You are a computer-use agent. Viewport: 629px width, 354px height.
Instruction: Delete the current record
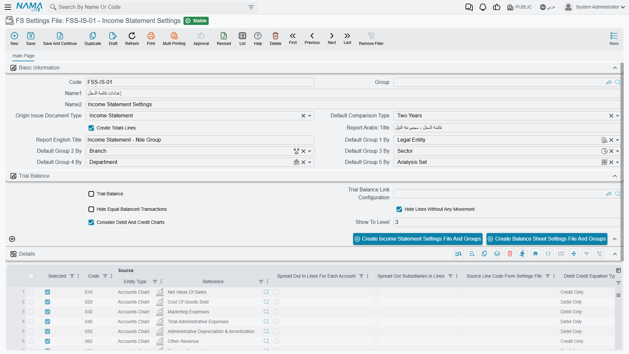(276, 36)
